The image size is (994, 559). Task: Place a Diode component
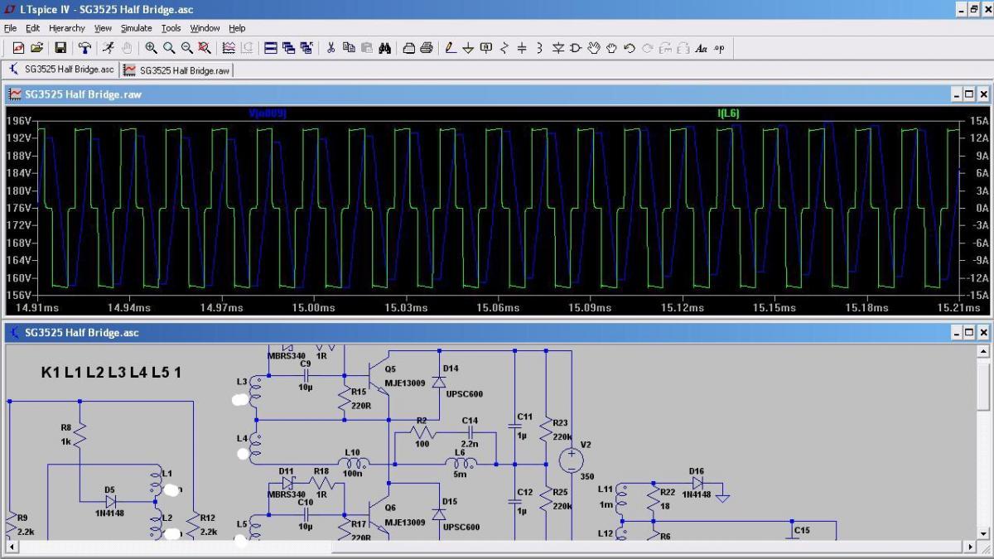[558, 48]
